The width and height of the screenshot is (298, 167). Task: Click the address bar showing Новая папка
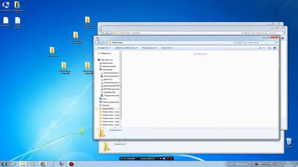click(x=170, y=43)
